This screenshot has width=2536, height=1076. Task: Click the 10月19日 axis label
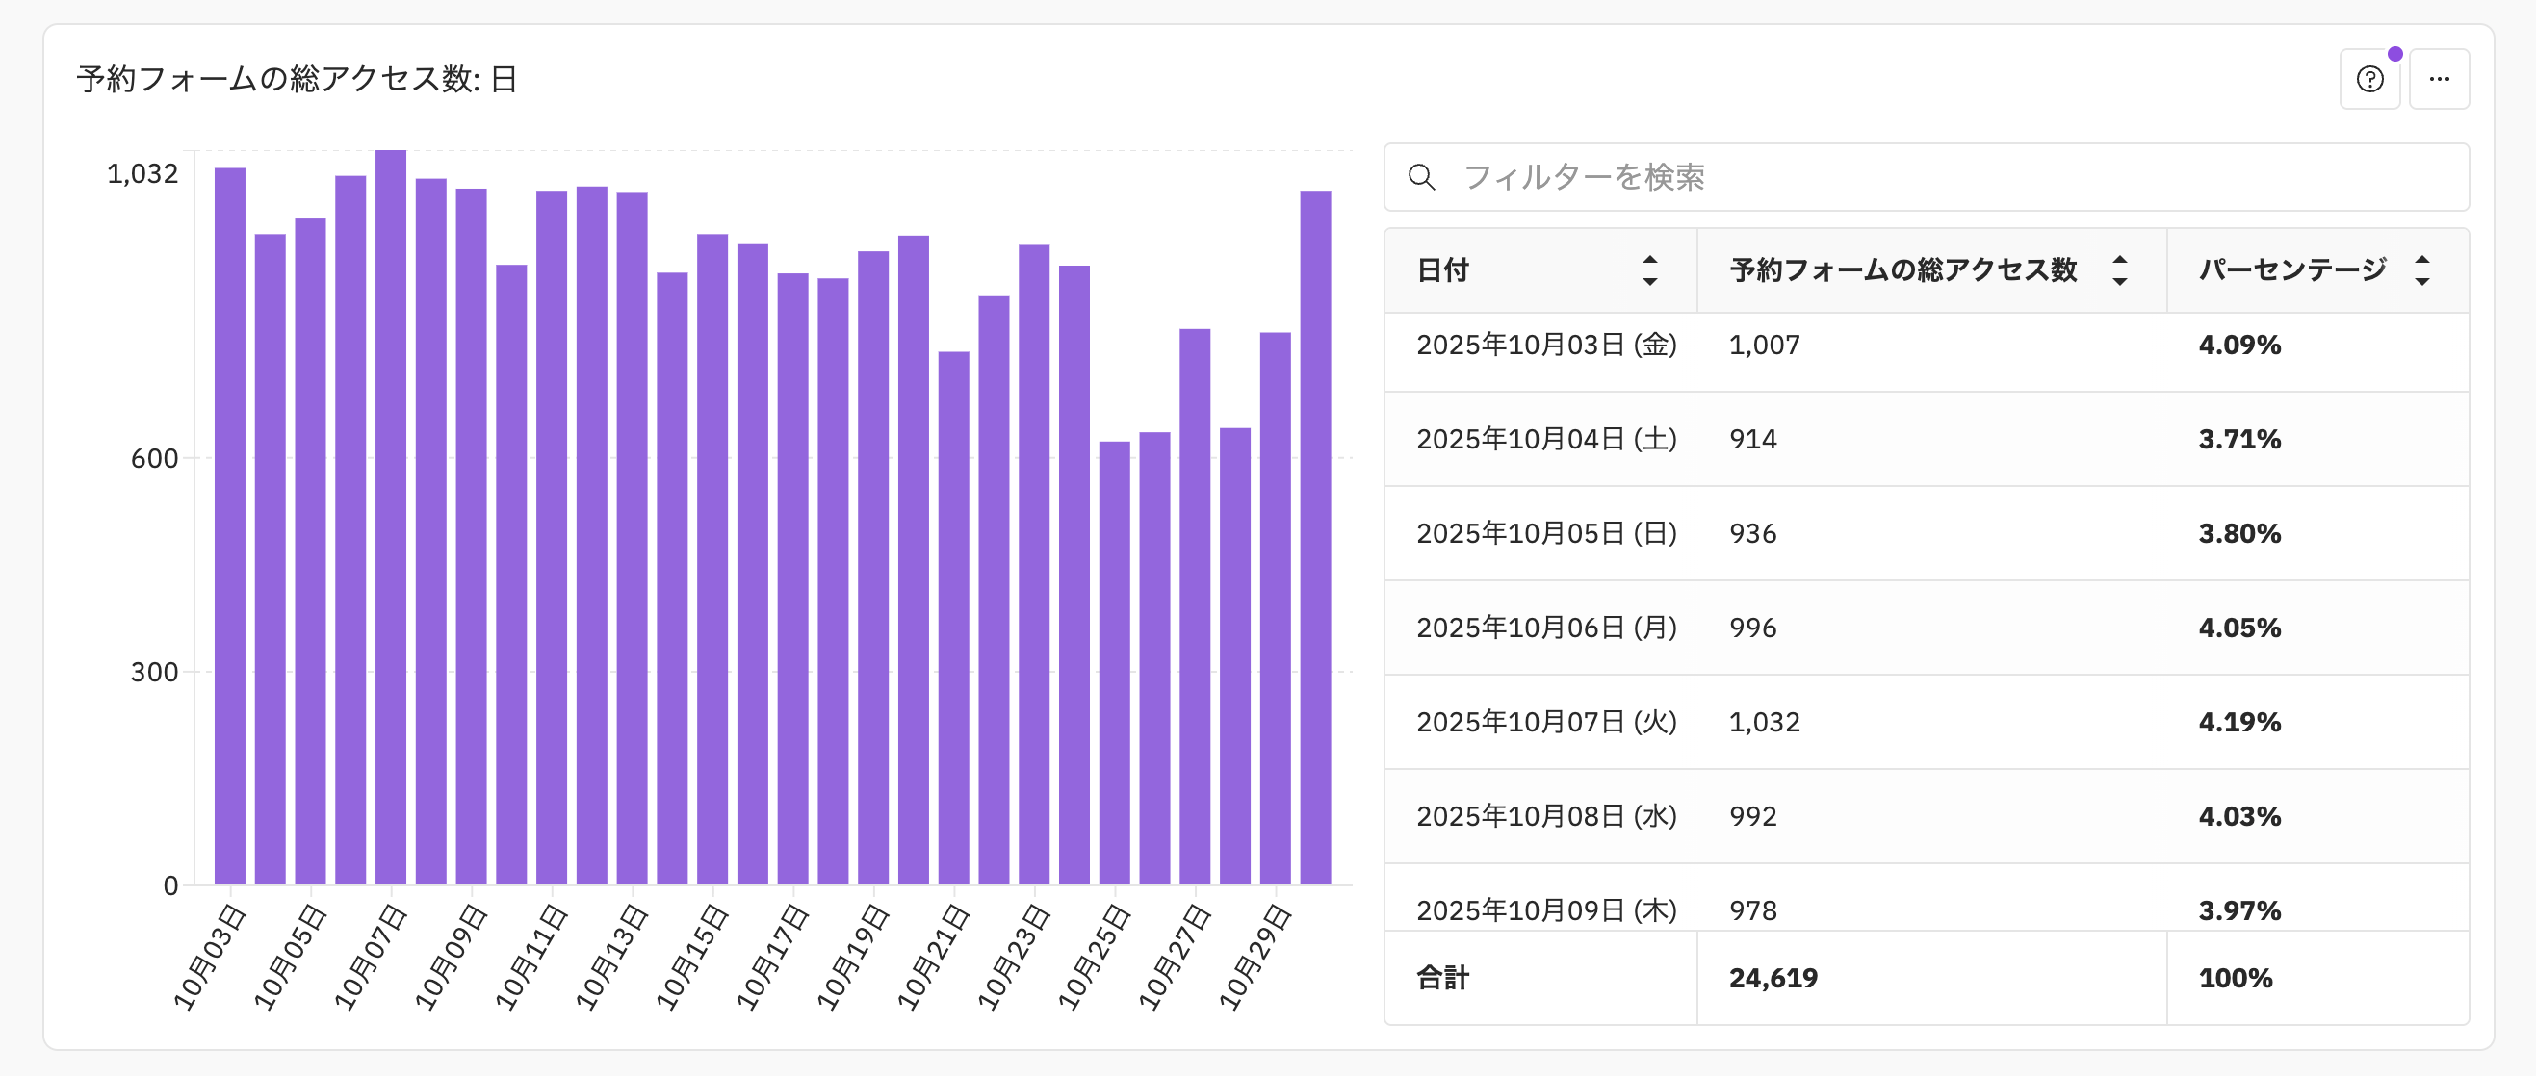[852, 958]
